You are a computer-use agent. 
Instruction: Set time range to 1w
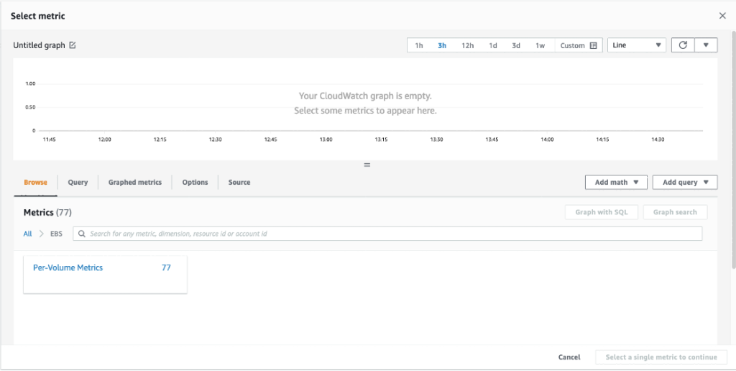(540, 45)
